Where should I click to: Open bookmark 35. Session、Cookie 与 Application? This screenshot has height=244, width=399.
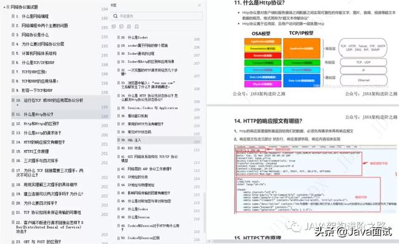pyautogui.click(x=149, y=108)
